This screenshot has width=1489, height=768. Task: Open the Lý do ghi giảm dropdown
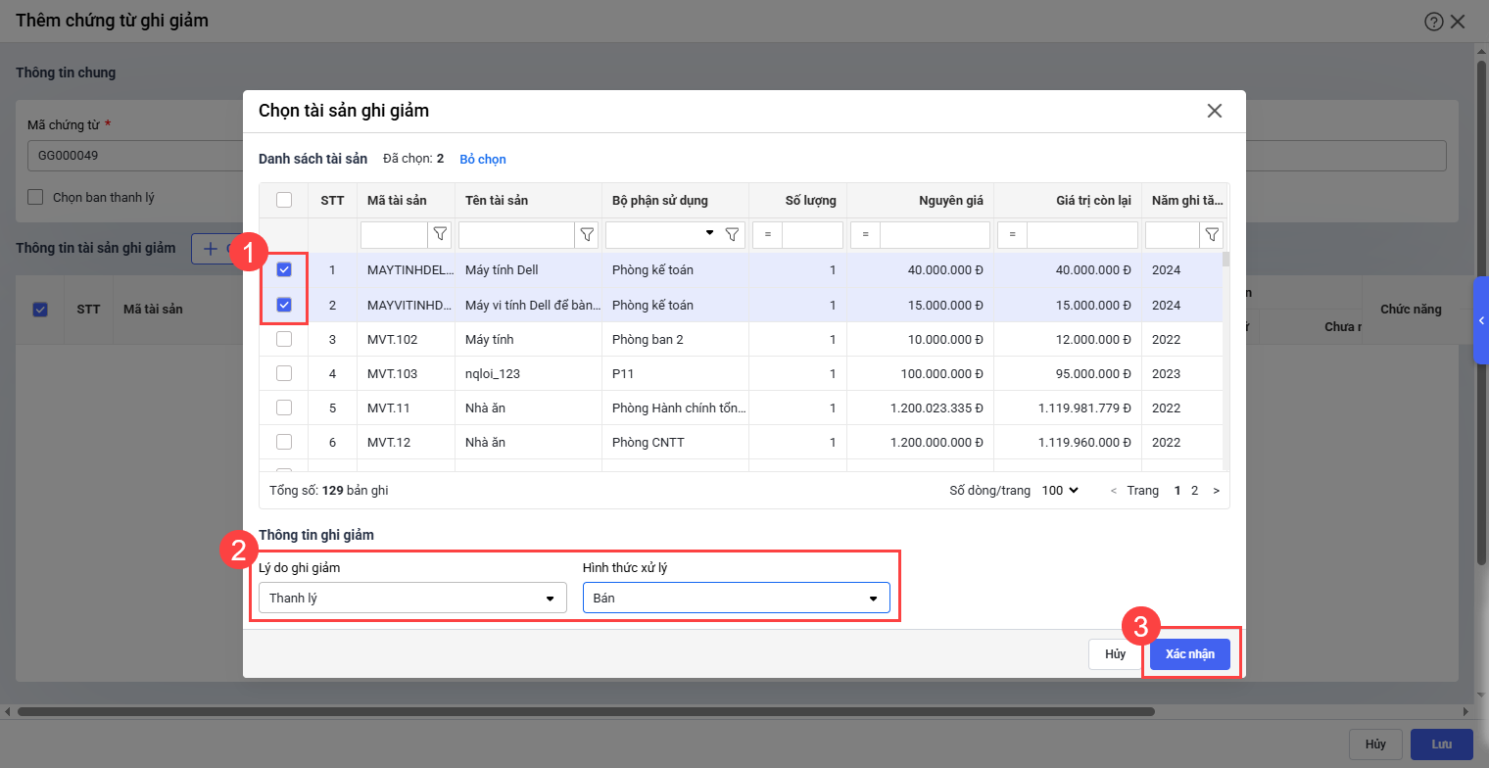pos(412,598)
